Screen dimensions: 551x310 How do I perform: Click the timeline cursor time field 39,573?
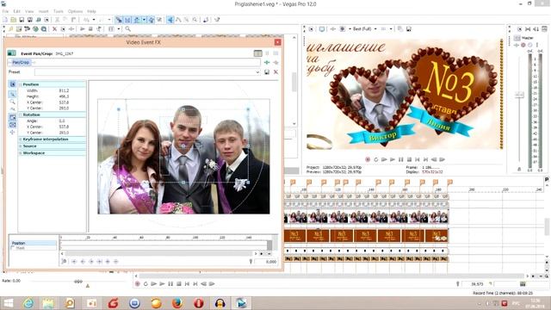477,284
